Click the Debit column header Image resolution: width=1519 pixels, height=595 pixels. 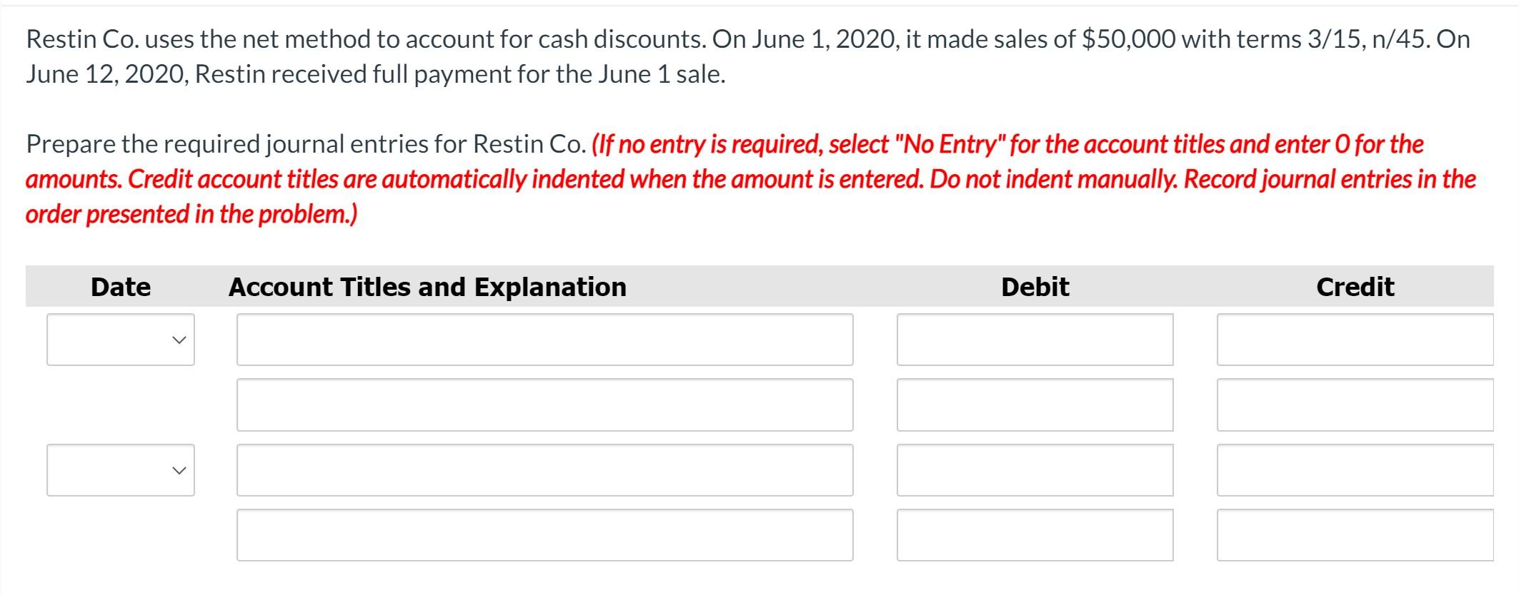click(x=1035, y=287)
